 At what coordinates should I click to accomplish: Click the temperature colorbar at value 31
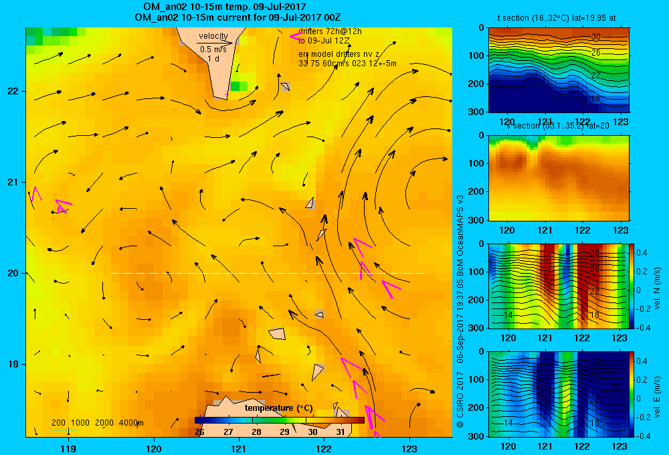[341, 420]
